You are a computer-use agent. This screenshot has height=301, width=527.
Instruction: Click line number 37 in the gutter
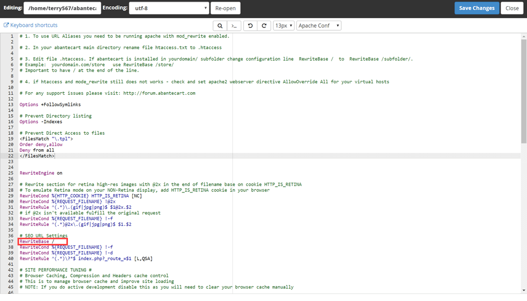11,241
